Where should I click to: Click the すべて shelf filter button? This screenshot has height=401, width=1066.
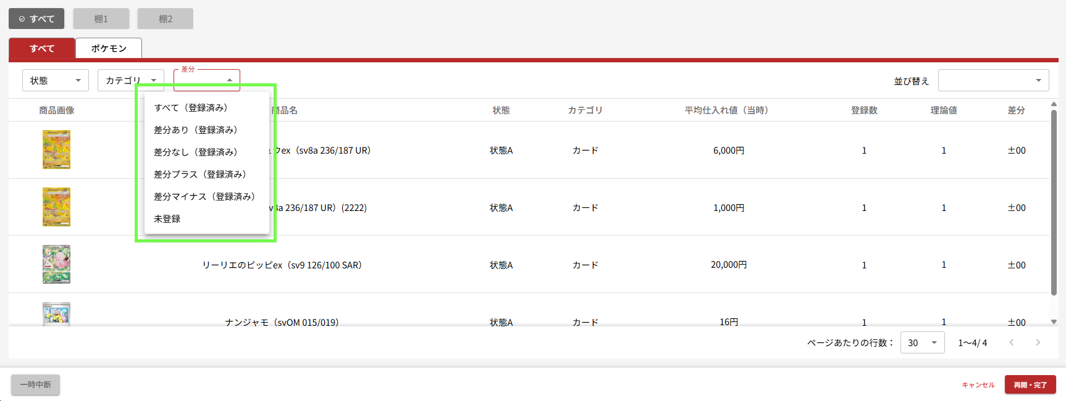coord(36,19)
